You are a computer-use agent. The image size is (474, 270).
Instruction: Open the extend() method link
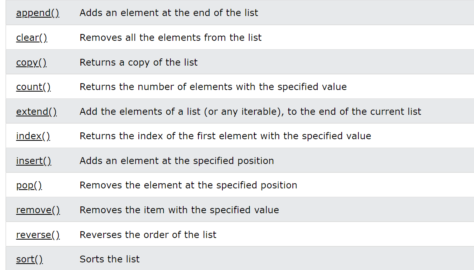[36, 112]
